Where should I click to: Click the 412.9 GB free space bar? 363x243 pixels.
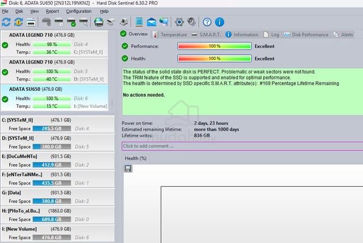tap(52, 165)
